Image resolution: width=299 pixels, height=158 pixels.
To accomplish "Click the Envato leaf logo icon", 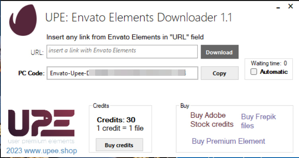I will point(23,20).
